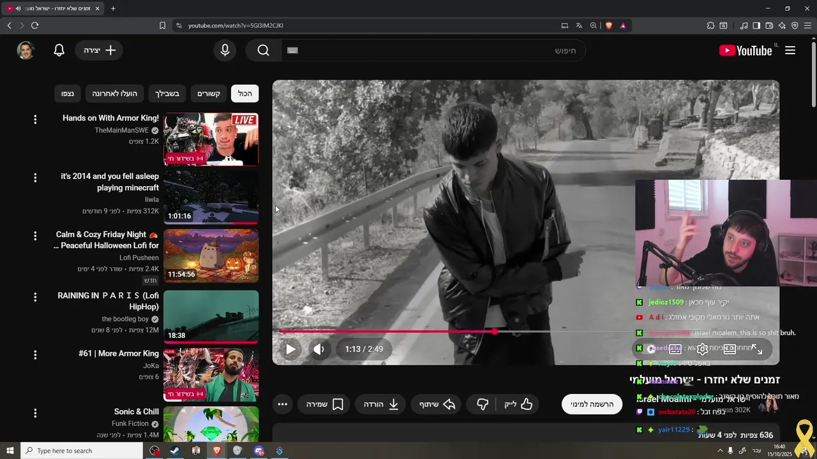Go to YouTube home via logo
Image resolution: width=817 pixels, height=459 pixels.
[746, 50]
